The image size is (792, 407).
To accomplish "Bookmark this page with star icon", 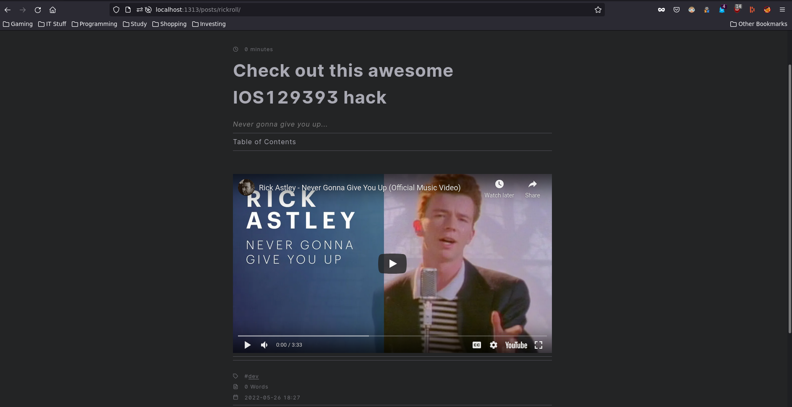I will click(598, 10).
